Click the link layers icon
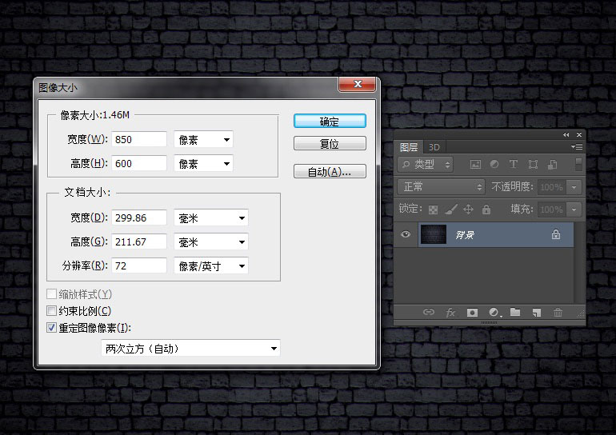Screen dimensions: 616x435 coord(428,312)
